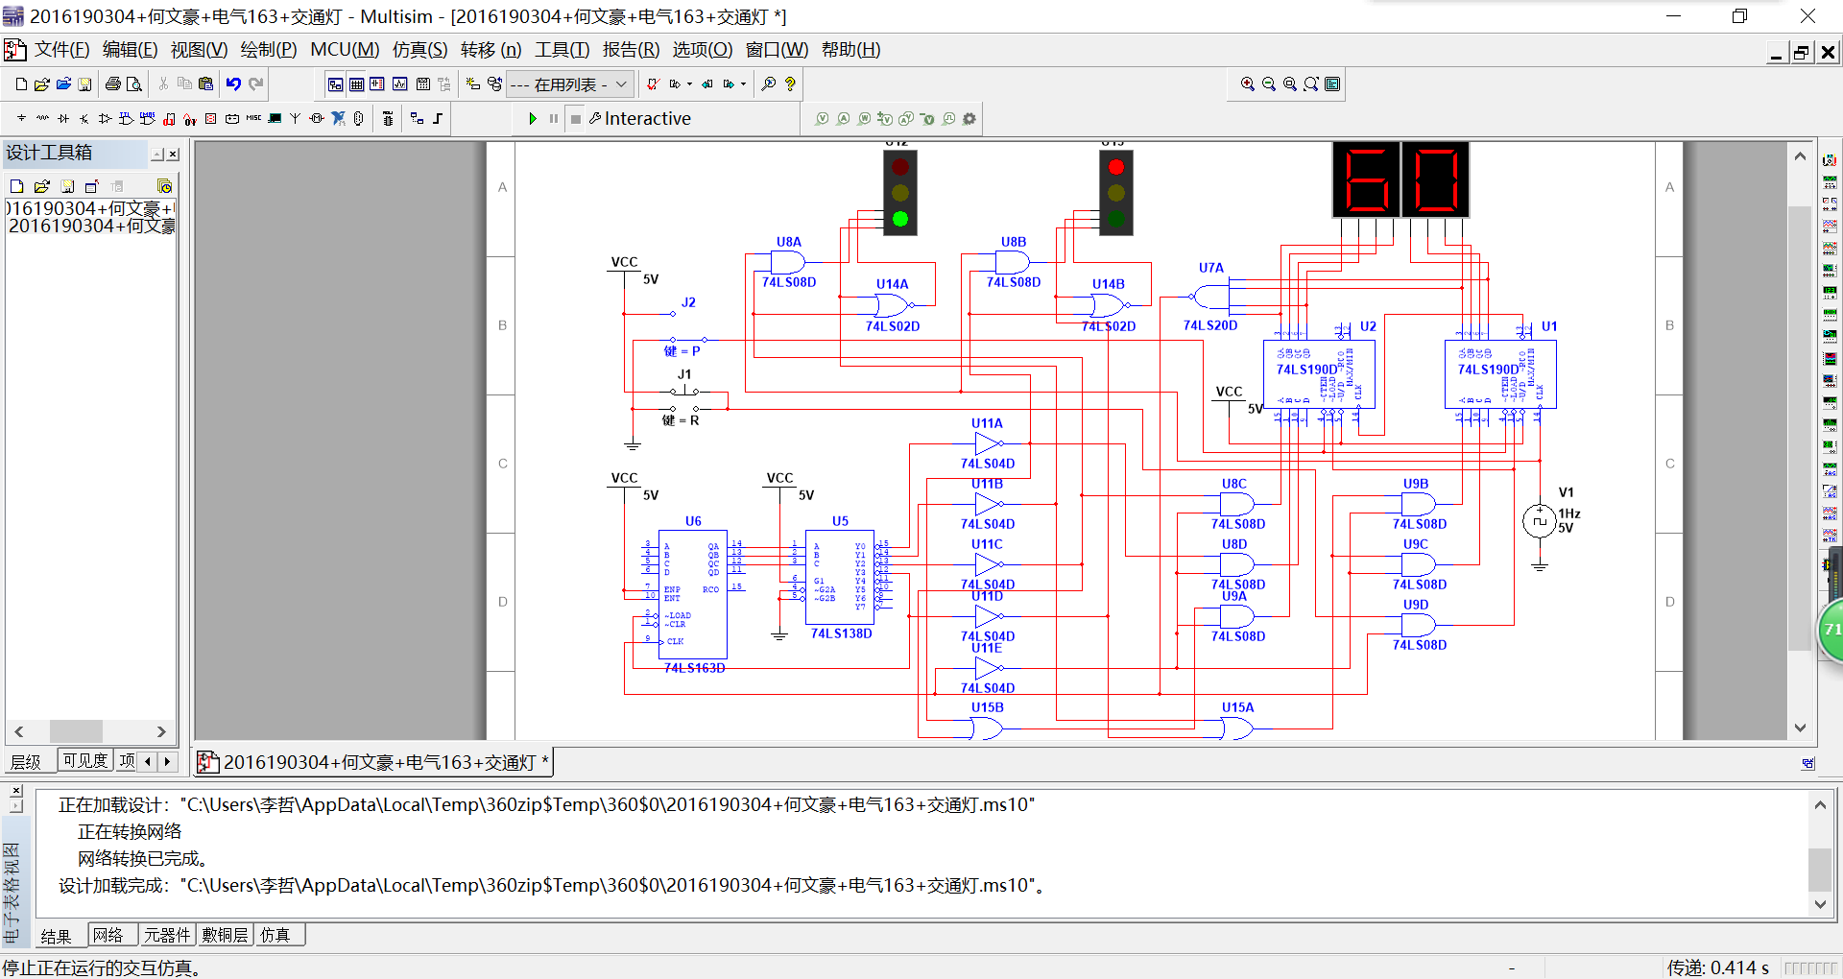This screenshot has width=1843, height=979.
Task: Collapse the Design Toolbox panel arrow
Action: [157, 154]
